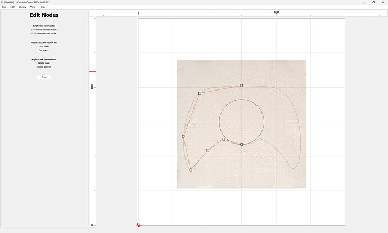Minimize the Carbide Create window

pos(364,2)
